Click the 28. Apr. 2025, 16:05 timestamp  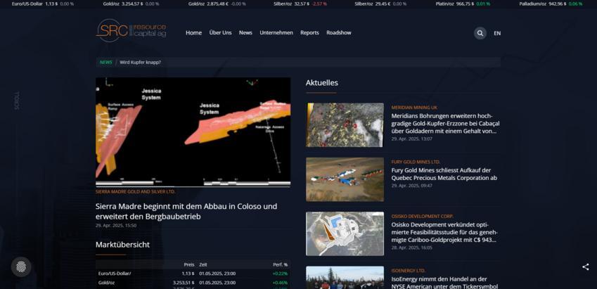click(x=411, y=248)
